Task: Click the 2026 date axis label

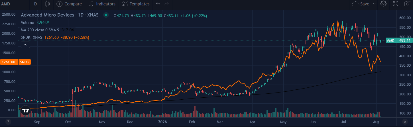Action: click(162, 122)
